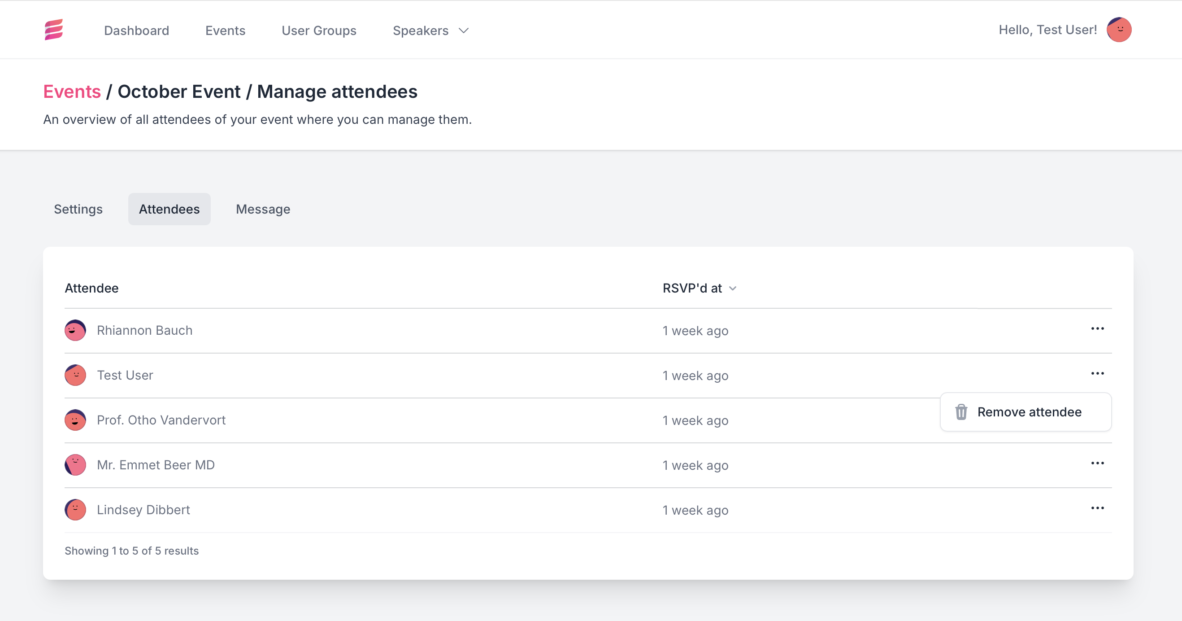Viewport: 1182px width, 621px height.
Task: Select the Attendees tab
Action: [x=169, y=210]
